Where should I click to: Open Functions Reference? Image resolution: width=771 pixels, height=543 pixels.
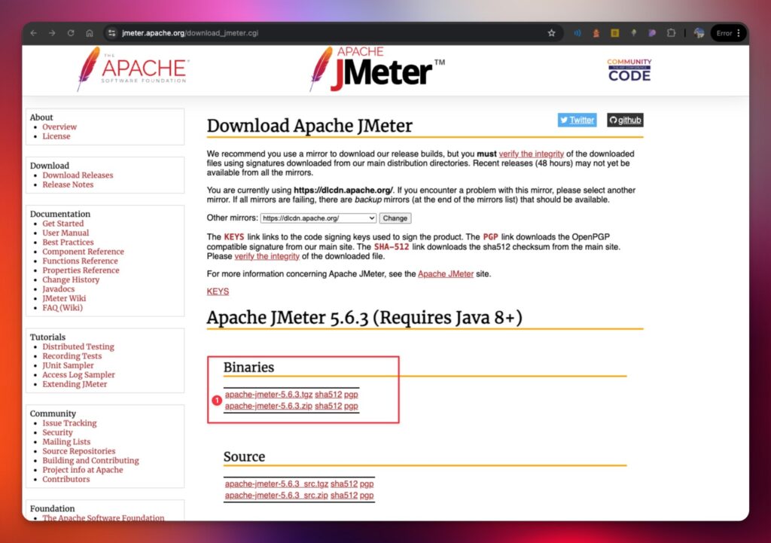(80, 261)
